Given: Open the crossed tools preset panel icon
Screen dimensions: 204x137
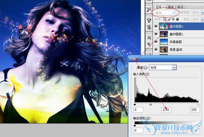Looking at the screenshot, I should click(x=149, y=10).
